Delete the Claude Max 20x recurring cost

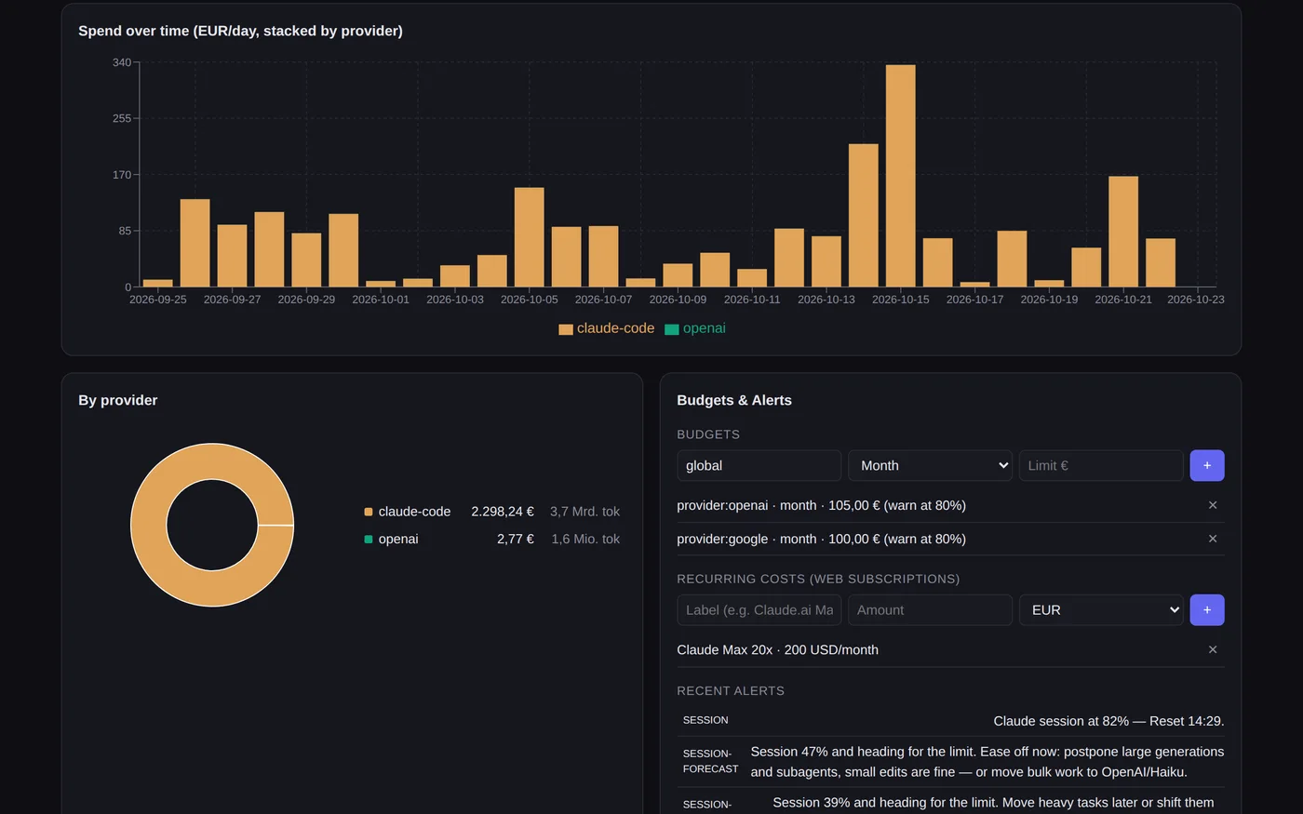click(x=1213, y=649)
